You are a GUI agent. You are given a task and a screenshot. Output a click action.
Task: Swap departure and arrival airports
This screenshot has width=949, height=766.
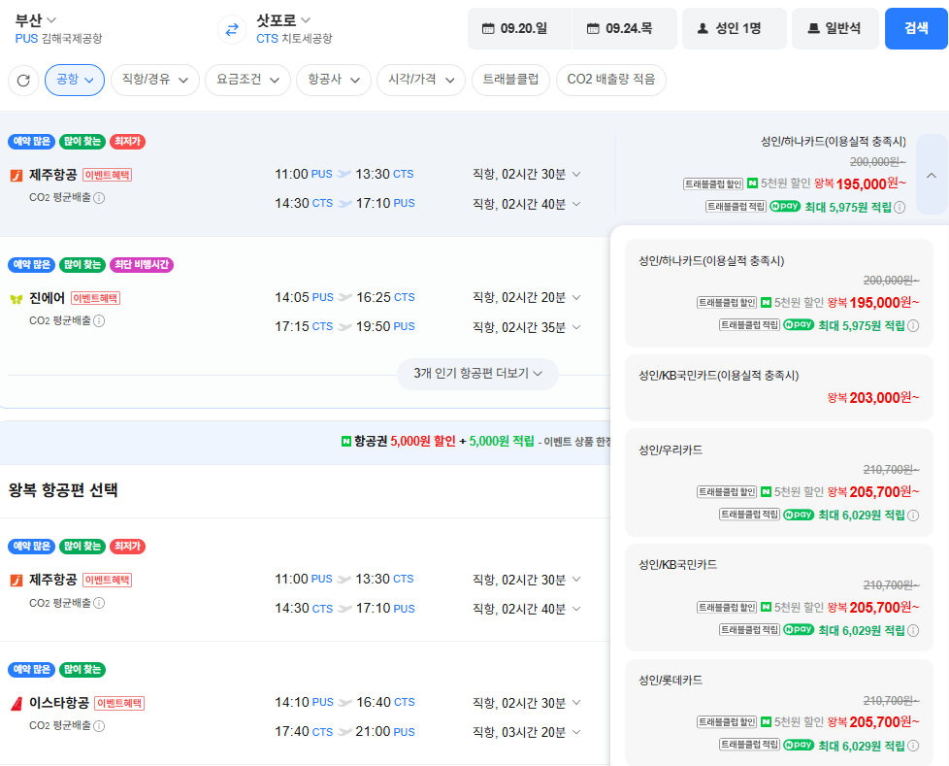coord(232,29)
